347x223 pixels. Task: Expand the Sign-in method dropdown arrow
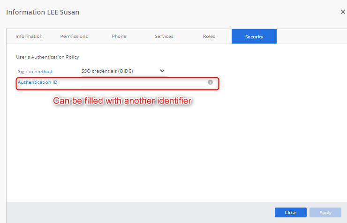pyautogui.click(x=162, y=71)
